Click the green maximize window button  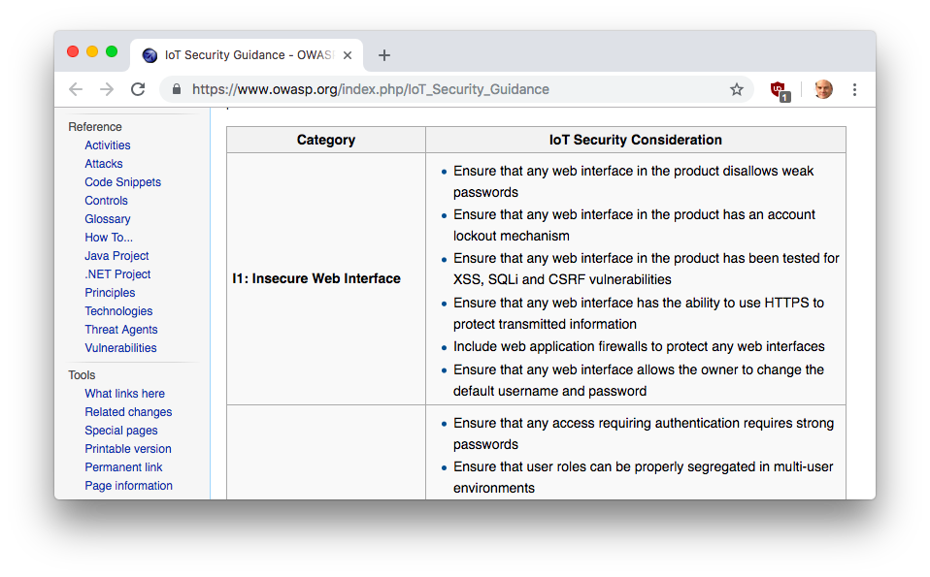pyautogui.click(x=112, y=51)
